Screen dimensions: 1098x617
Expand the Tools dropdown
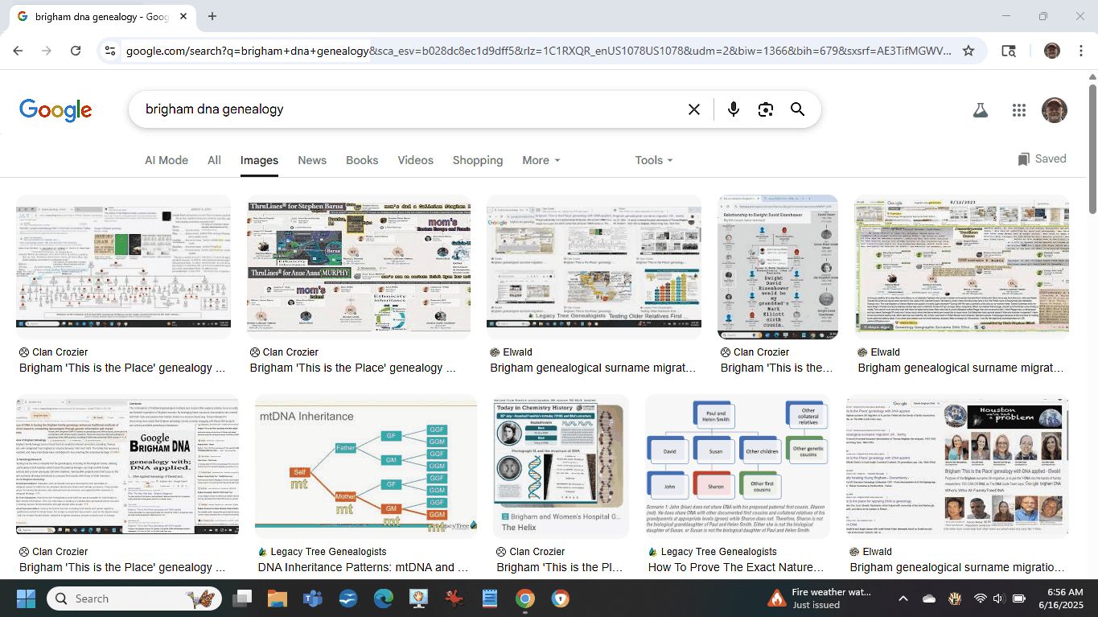(x=653, y=160)
